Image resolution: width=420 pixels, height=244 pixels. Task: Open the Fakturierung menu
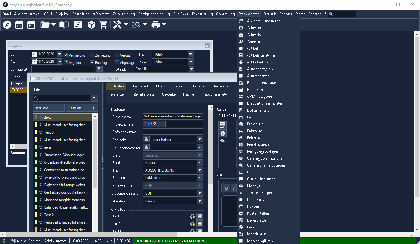(x=202, y=14)
